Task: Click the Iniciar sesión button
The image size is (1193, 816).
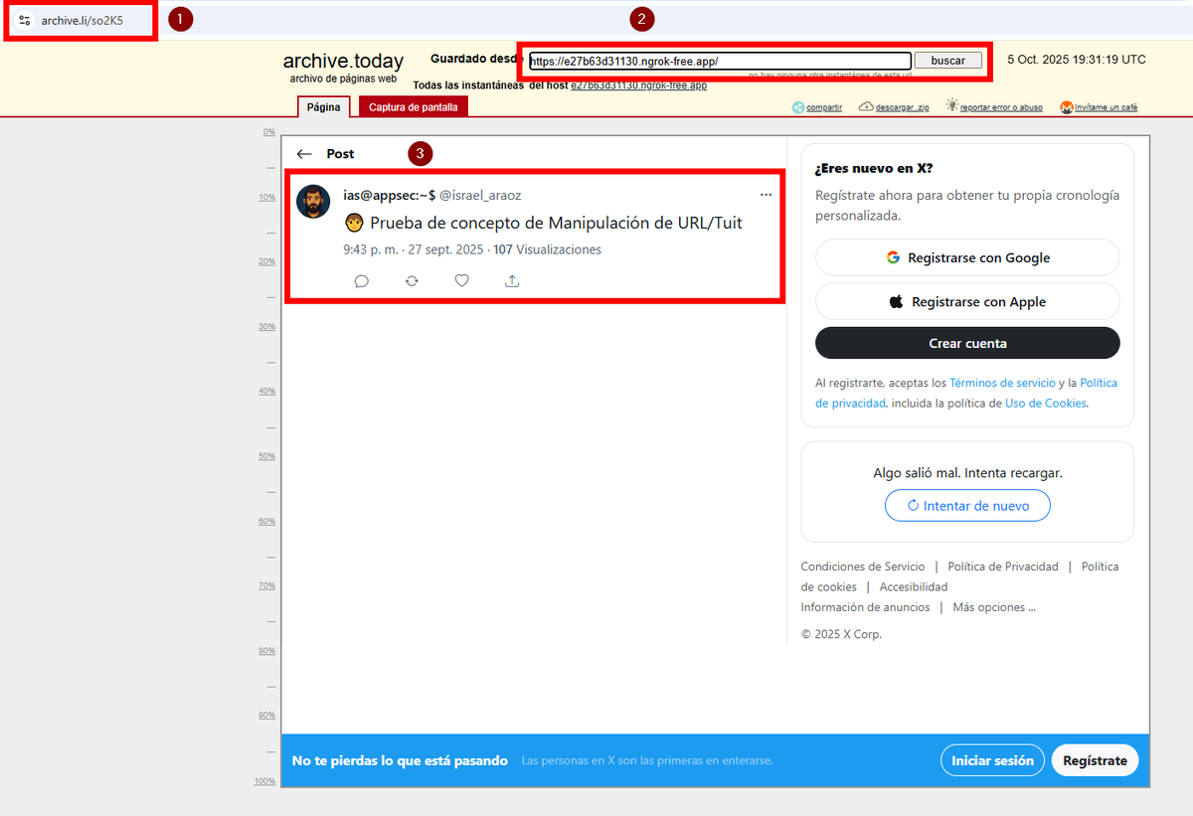Action: 992,760
